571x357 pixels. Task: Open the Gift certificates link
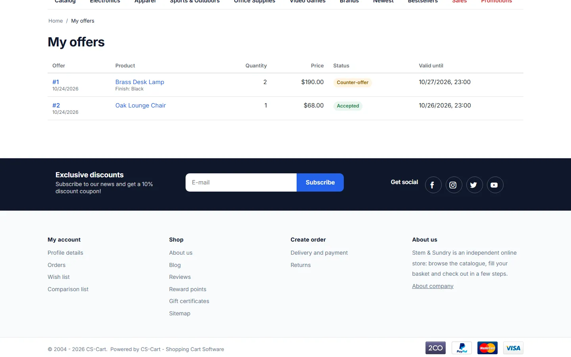(189, 301)
